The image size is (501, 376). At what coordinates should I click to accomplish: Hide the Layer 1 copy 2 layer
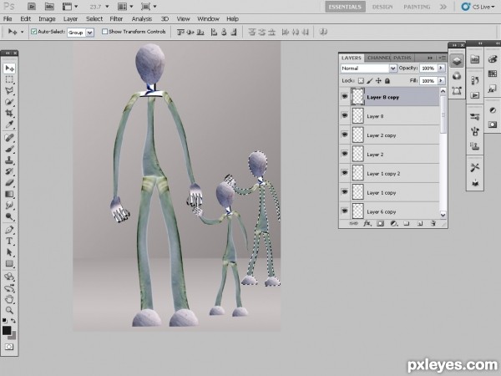(x=344, y=173)
